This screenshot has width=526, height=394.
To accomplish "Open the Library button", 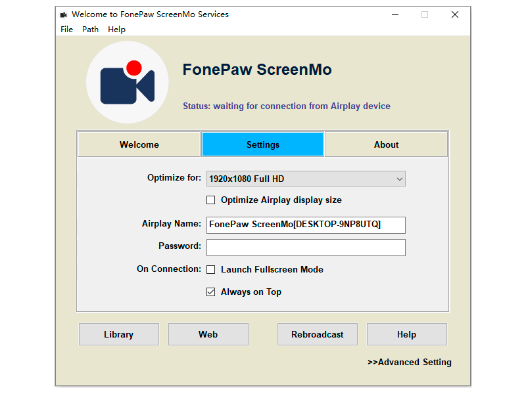I will point(119,334).
